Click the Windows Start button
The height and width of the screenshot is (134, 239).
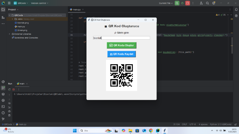click(x=75, y=130)
